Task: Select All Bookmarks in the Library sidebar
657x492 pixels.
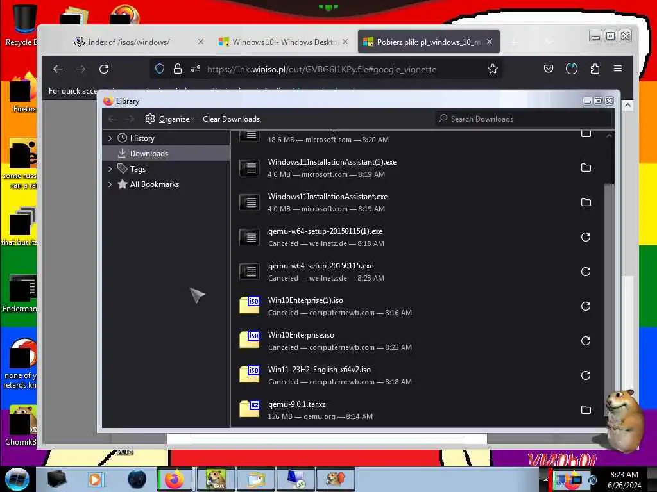Action: (166, 184)
